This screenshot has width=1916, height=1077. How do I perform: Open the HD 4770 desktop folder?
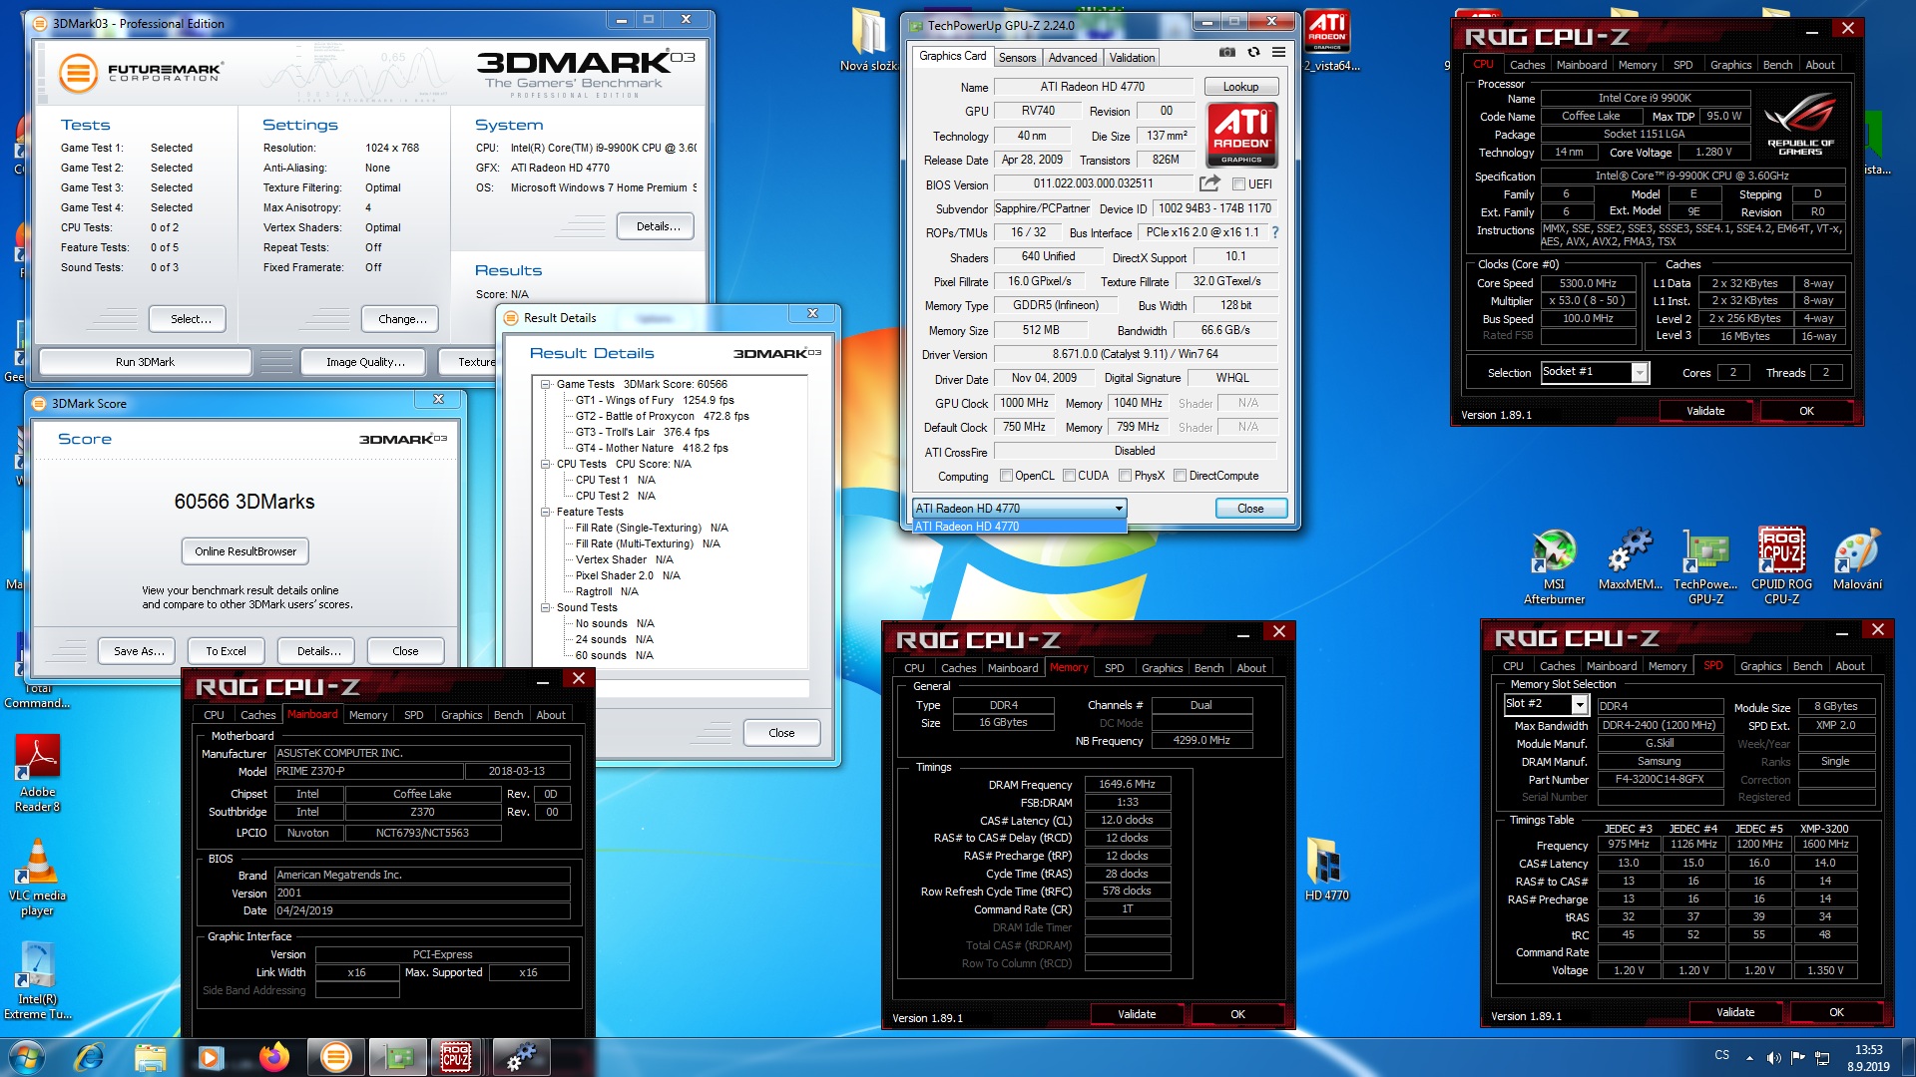[1326, 869]
